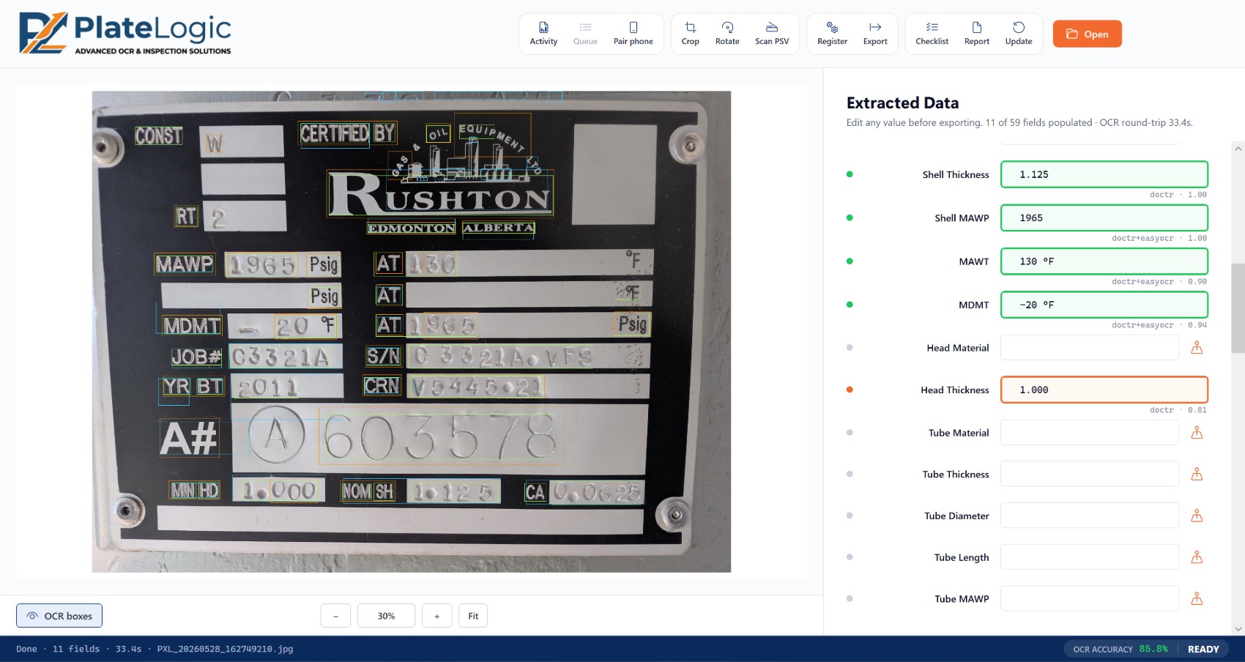The height and width of the screenshot is (662, 1245).
Task: Click doctr · 0.81 confidence note
Action: pyautogui.click(x=1178, y=410)
